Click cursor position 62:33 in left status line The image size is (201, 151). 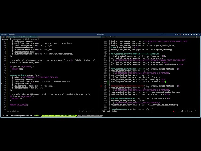click(89, 111)
